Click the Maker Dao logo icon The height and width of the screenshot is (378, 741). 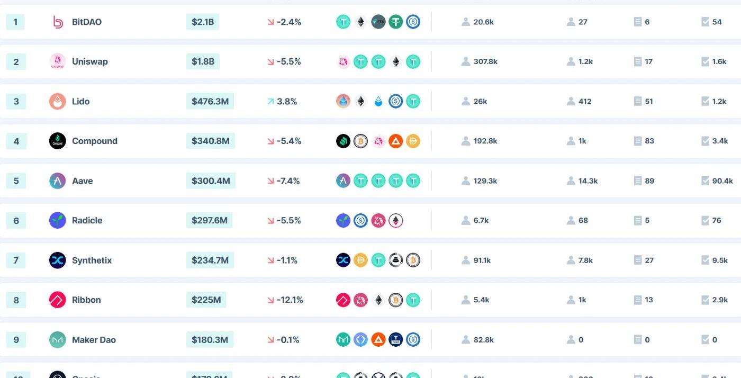coord(58,339)
